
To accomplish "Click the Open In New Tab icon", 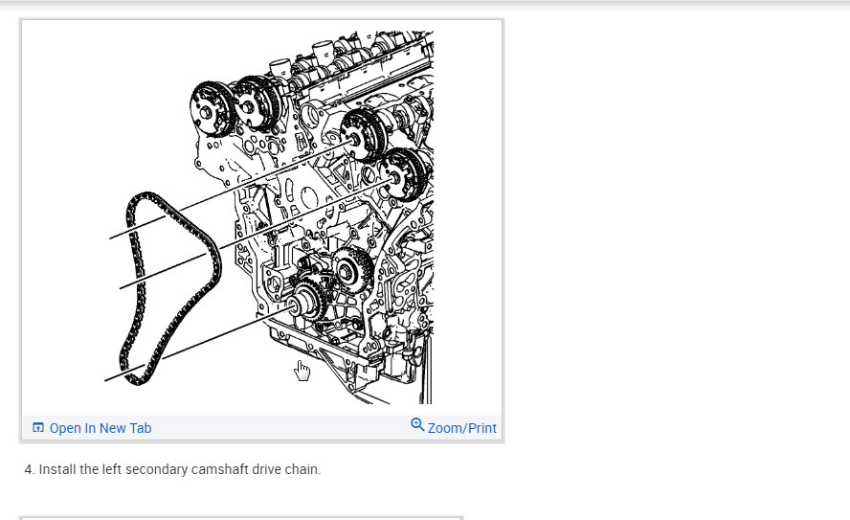I will click(x=38, y=428).
